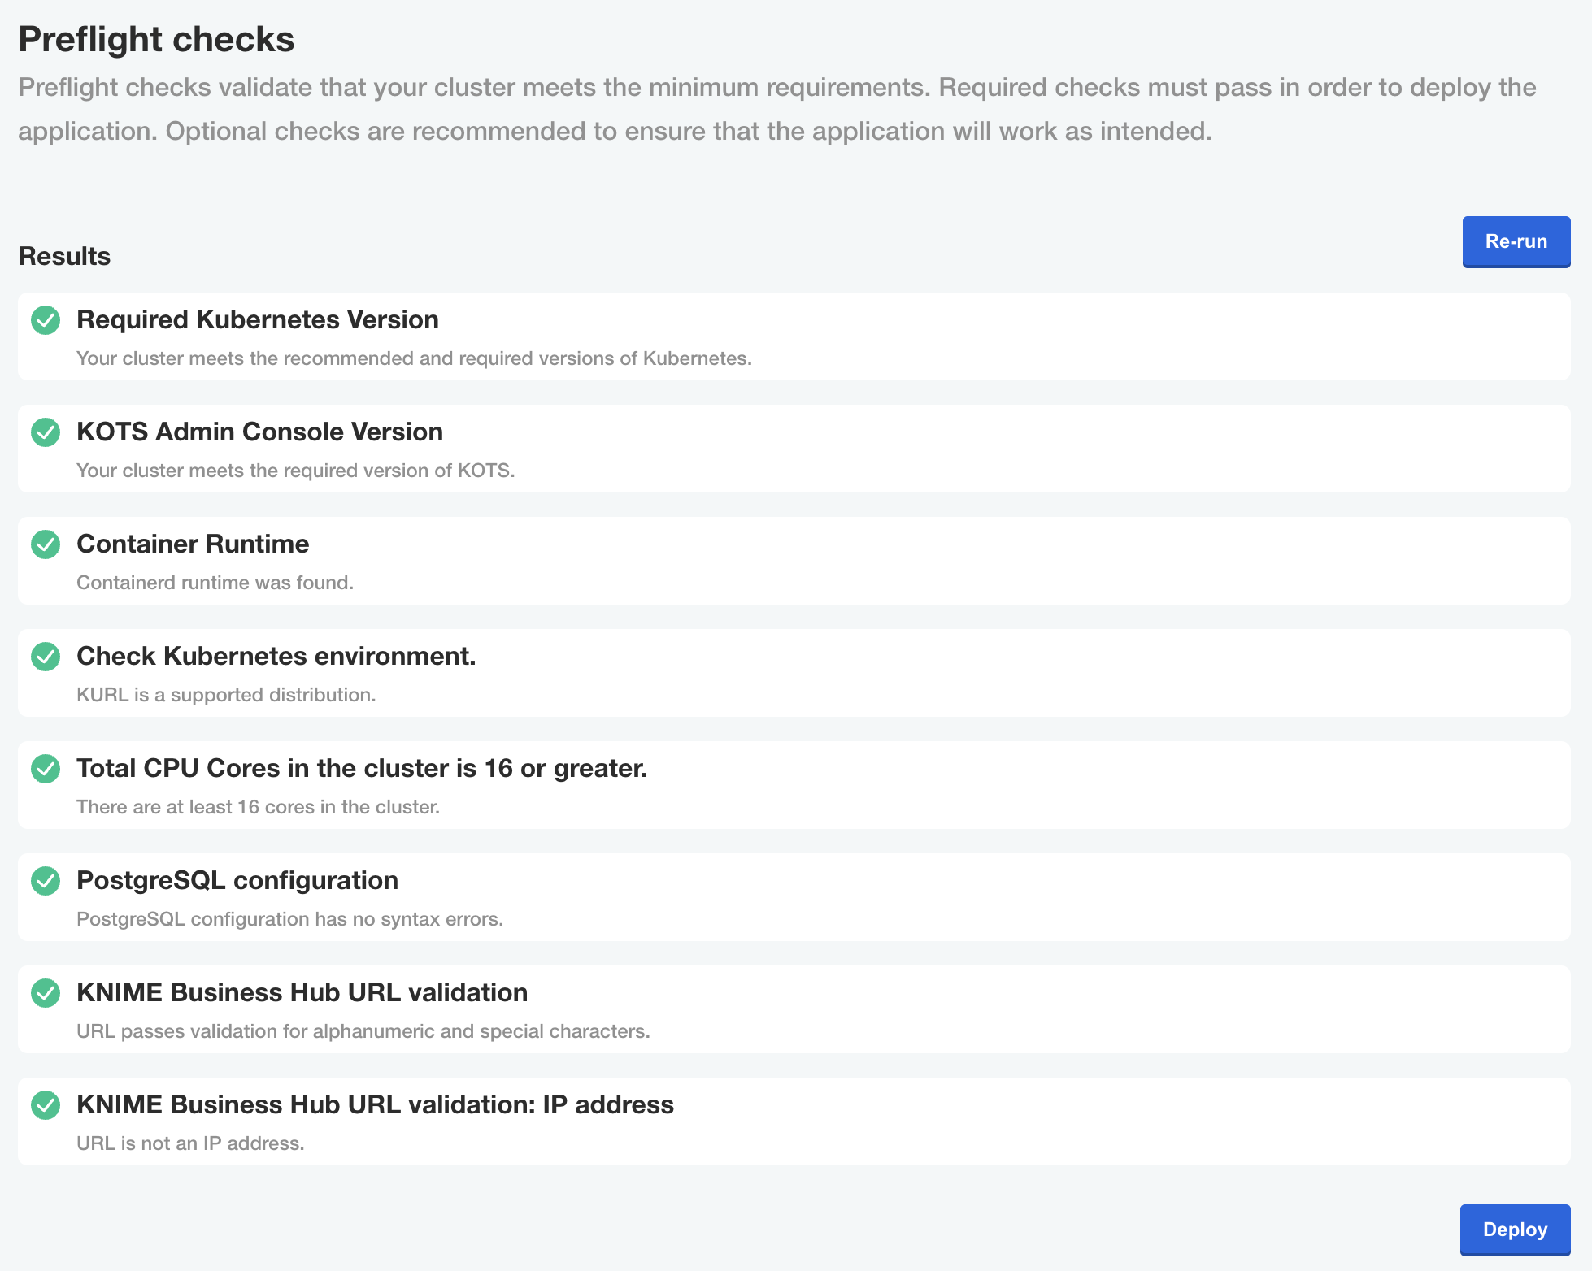This screenshot has width=1592, height=1271.
Task: Click Required Kubernetes Version green check icon
Action: (46, 320)
